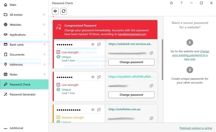Copy the myadmin-alfa3006 entry password
The image size is (216, 132).
point(99,77)
